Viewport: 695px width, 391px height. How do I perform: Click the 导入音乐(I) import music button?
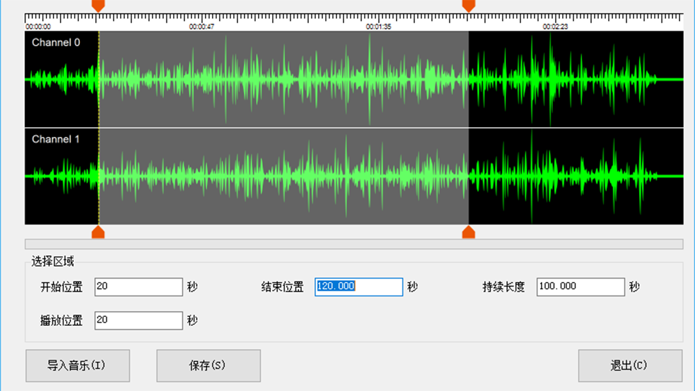tap(77, 365)
